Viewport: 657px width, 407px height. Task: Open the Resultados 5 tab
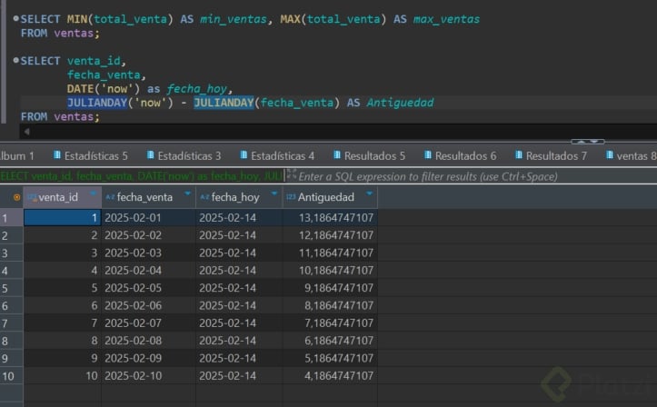point(369,155)
